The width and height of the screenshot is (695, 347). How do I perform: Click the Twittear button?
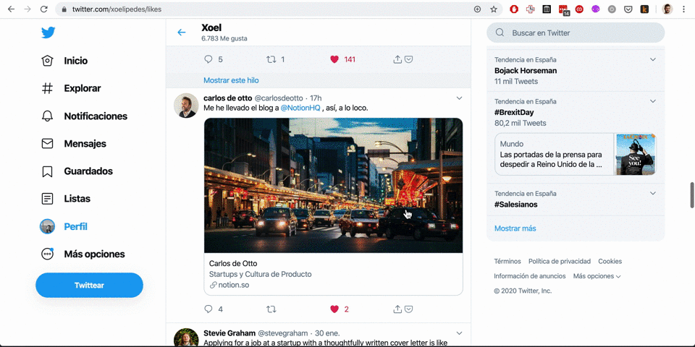[x=89, y=285]
